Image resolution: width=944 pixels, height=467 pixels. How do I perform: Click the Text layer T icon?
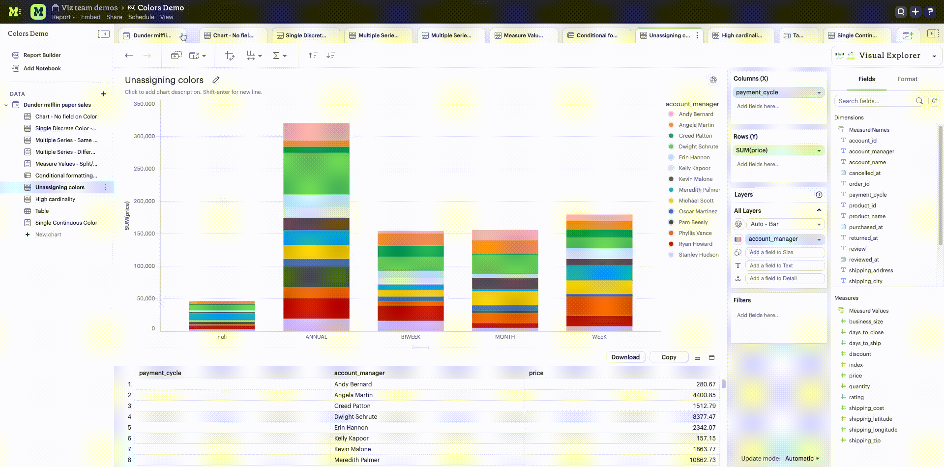(x=738, y=265)
